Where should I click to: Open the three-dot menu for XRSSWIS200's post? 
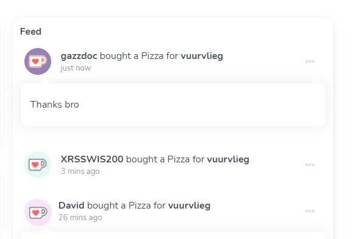[x=310, y=165]
